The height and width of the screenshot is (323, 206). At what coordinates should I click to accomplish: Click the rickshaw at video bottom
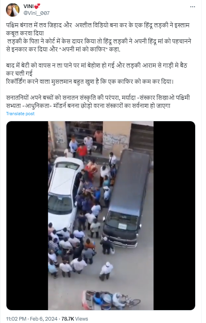110,299
